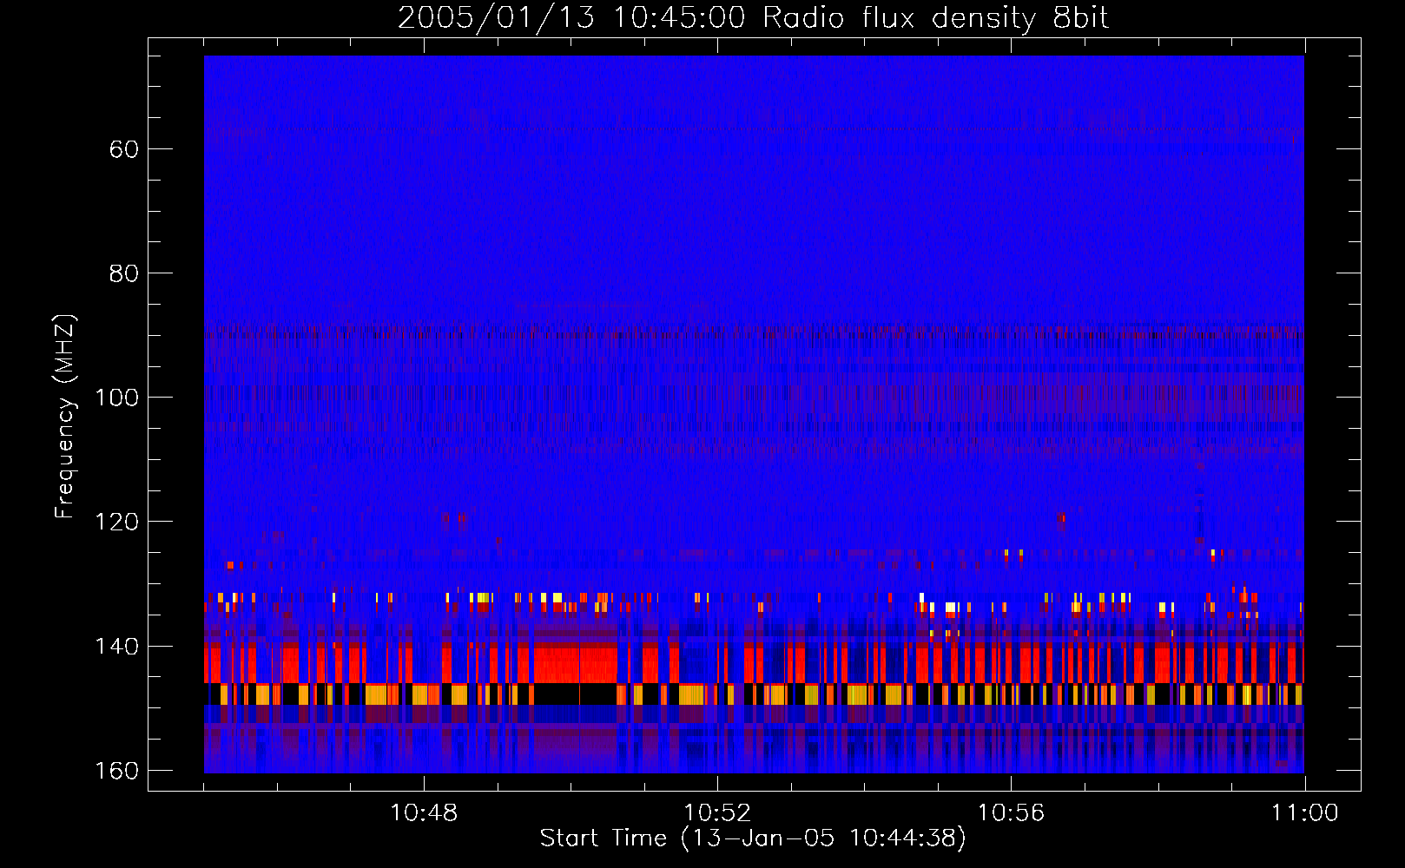Viewport: 1405px width, 868px height.
Task: Click the 'Start Time (13-Jan-05 10:44:38)' label
Action: (x=753, y=838)
